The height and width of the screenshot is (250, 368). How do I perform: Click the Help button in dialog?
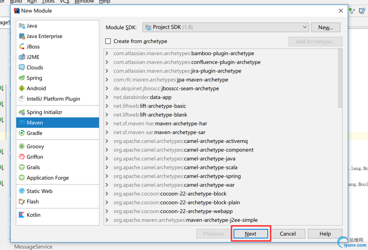(x=325, y=234)
